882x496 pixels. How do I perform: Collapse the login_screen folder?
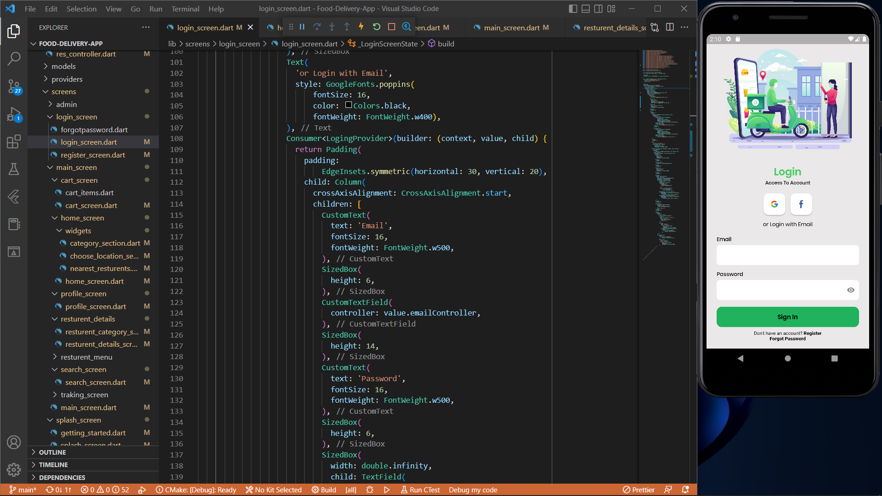coord(76,117)
